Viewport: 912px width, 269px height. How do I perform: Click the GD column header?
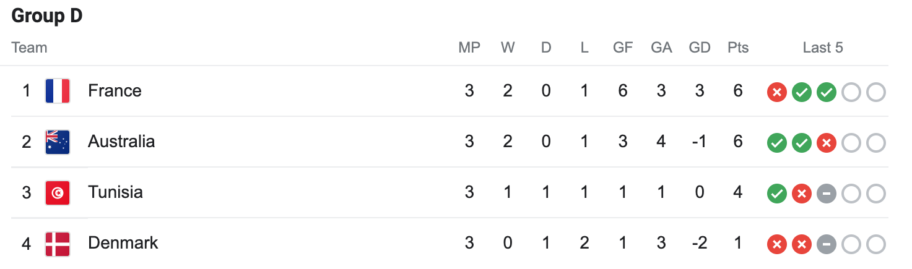(x=699, y=48)
